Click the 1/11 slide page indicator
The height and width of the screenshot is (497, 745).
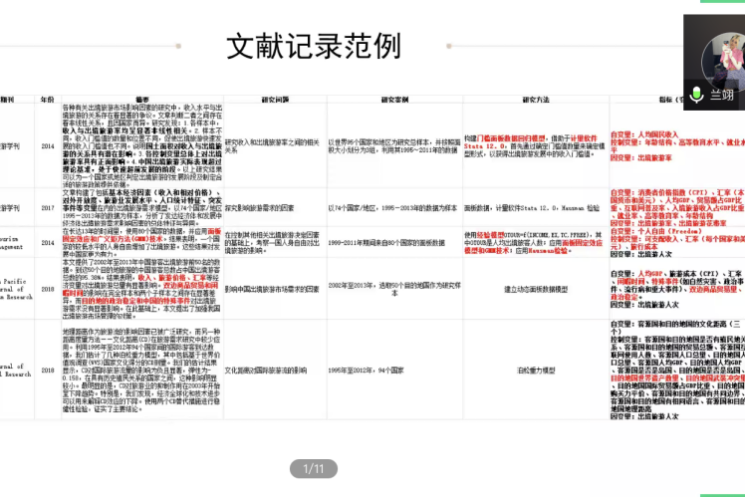click(x=314, y=467)
